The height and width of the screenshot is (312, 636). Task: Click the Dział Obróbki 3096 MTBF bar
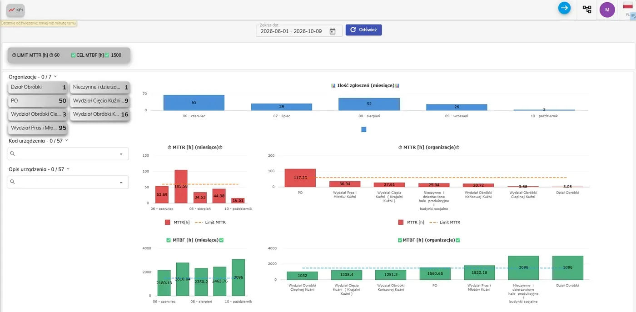point(568,267)
